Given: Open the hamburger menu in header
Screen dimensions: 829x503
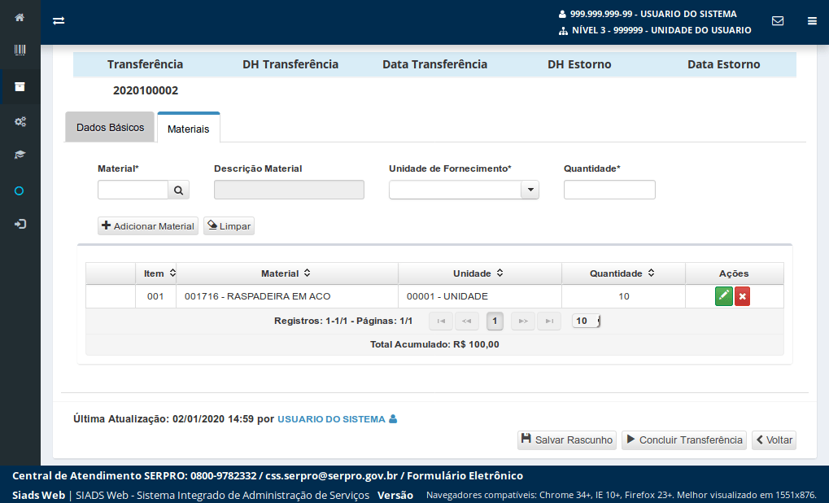Looking at the screenshot, I should (812, 21).
